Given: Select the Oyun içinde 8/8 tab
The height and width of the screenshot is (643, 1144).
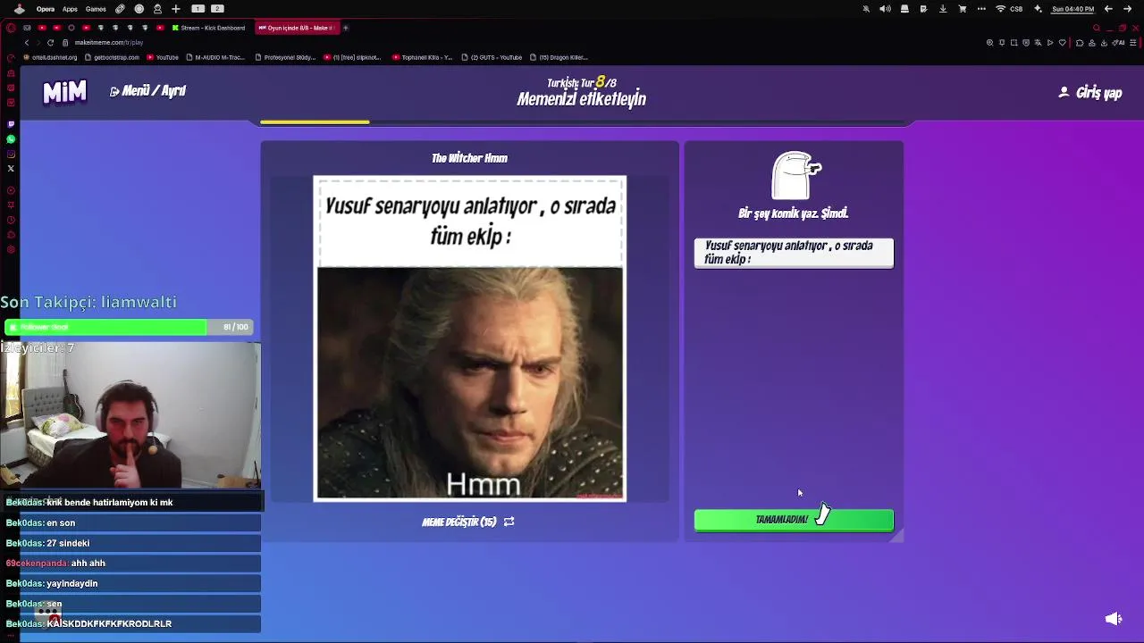Looking at the screenshot, I should click(296, 28).
